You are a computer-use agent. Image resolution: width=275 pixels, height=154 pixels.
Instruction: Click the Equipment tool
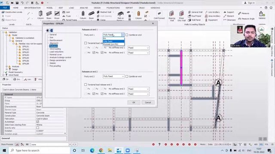click(x=211, y=20)
